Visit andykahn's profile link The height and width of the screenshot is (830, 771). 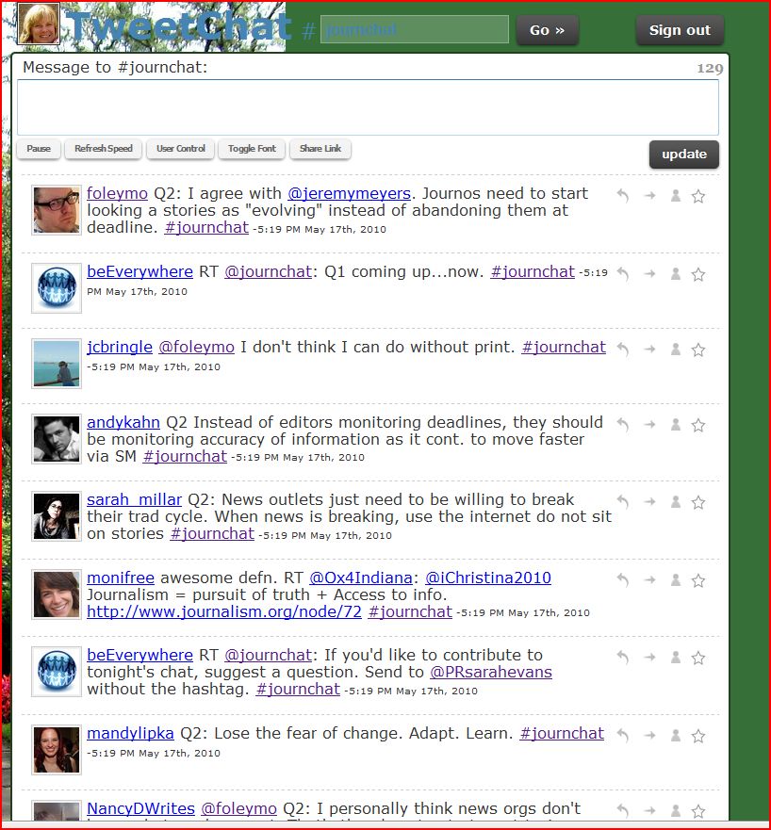point(123,422)
